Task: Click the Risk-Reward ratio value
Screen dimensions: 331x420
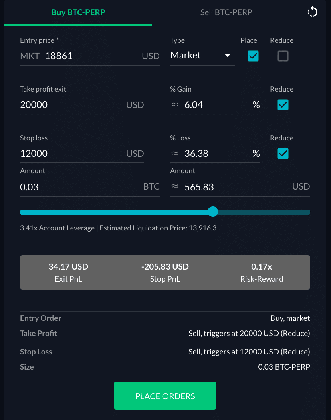Action: tap(262, 266)
